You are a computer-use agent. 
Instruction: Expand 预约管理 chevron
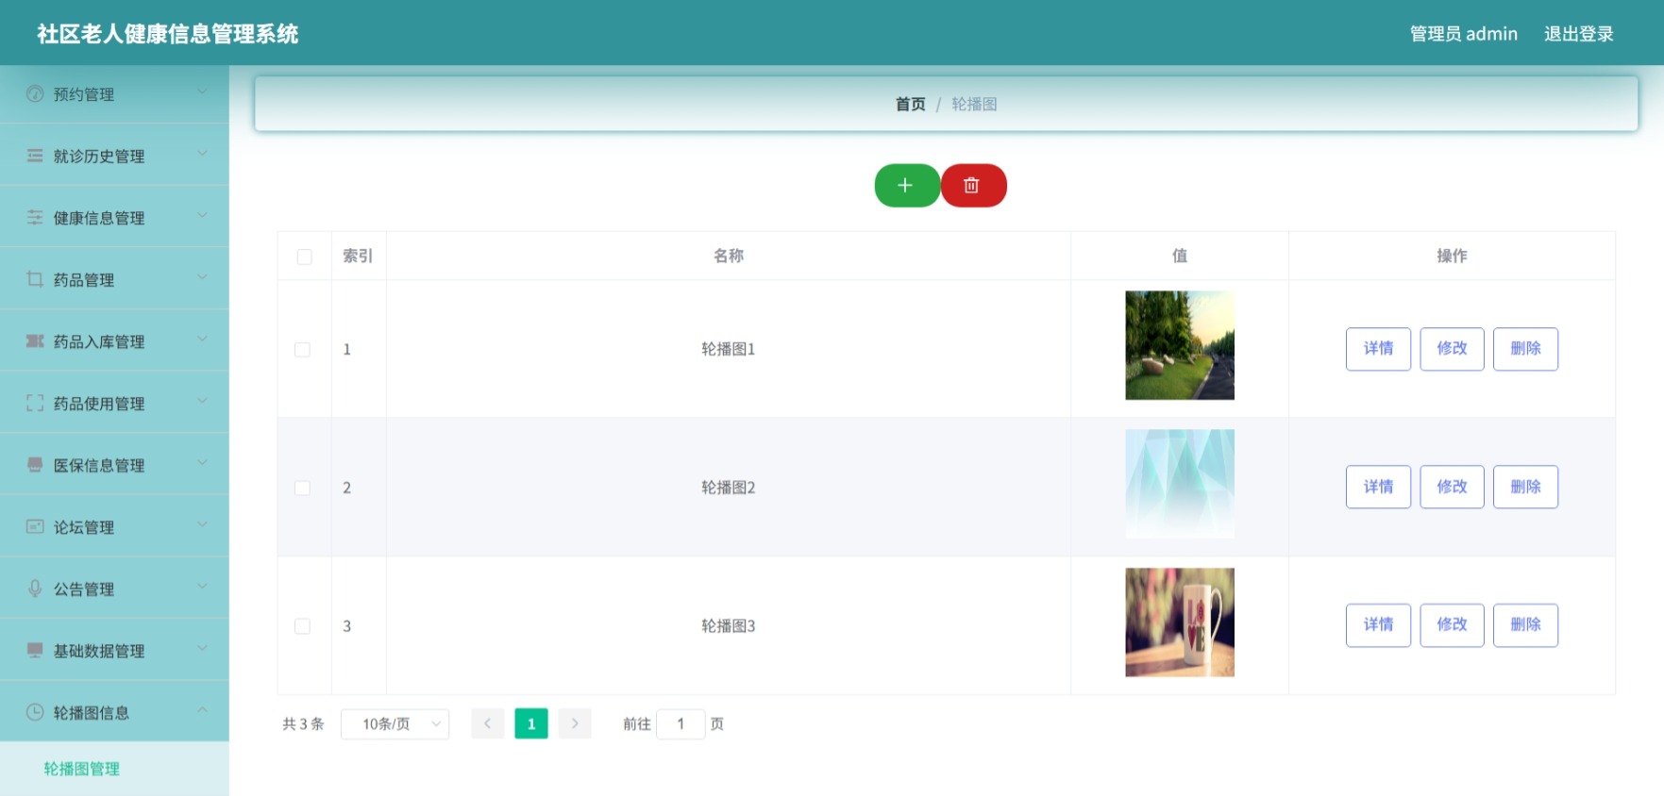point(202,91)
